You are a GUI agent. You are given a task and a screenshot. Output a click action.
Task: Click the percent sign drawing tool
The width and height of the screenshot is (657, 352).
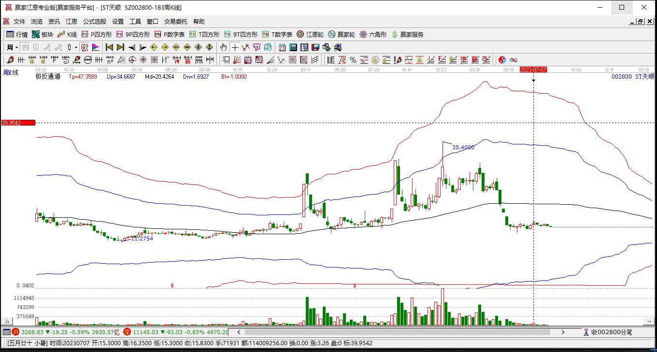coord(353,60)
